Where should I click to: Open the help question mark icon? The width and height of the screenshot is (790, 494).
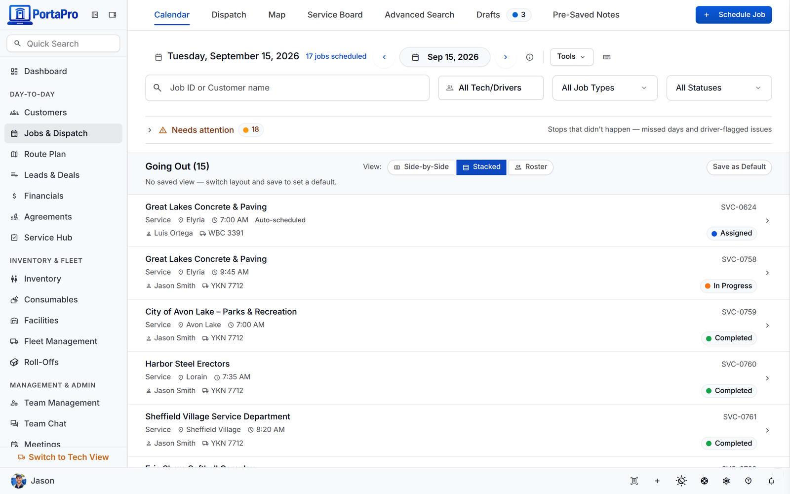click(x=749, y=481)
